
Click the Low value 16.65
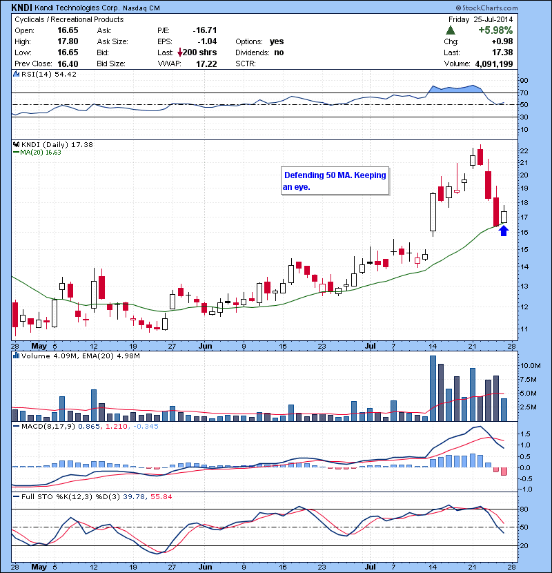click(68, 52)
